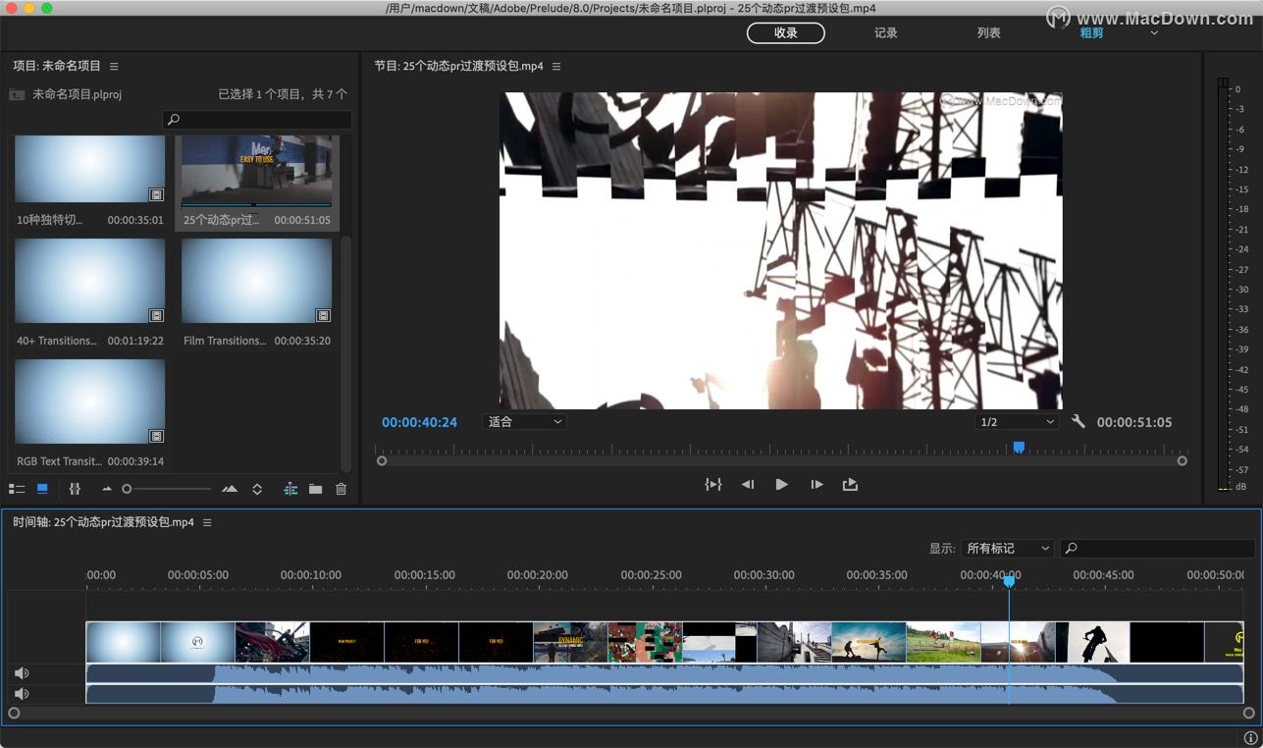The image size is (1263, 748).
Task: Select the 25个动态pr过 clip thumbnail
Action: pyautogui.click(x=256, y=171)
